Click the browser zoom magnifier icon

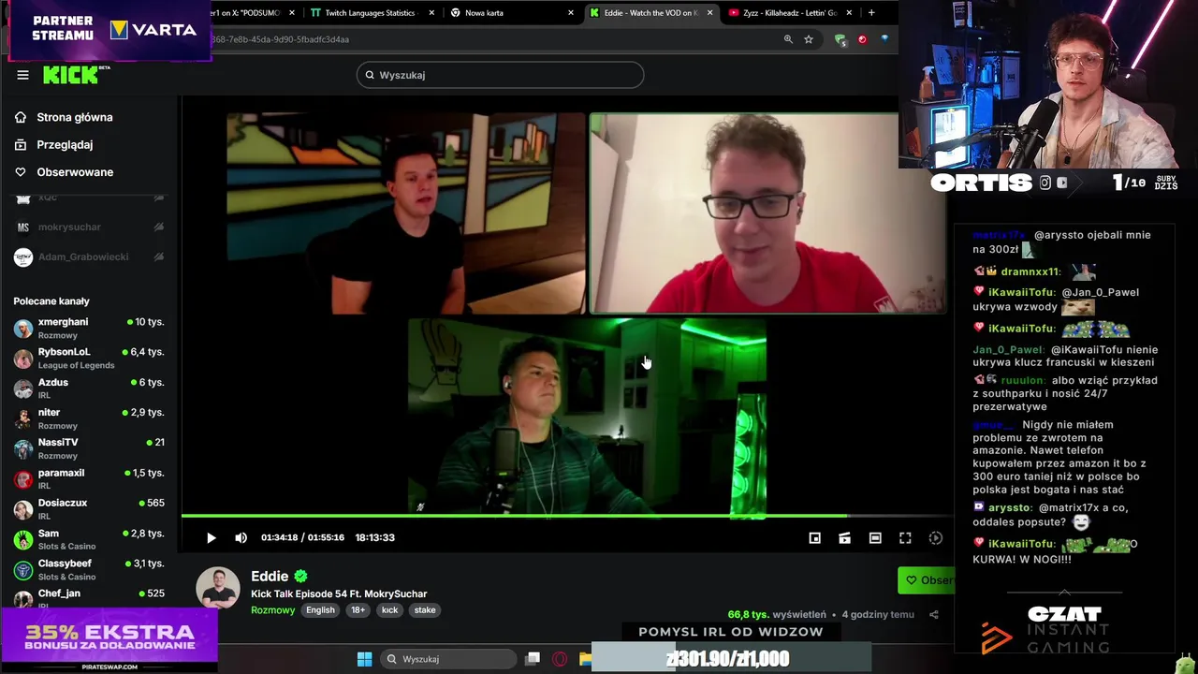point(788,39)
